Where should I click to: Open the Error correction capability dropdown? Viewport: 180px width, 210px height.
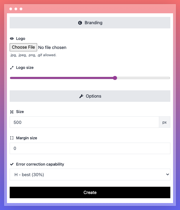tap(90, 175)
